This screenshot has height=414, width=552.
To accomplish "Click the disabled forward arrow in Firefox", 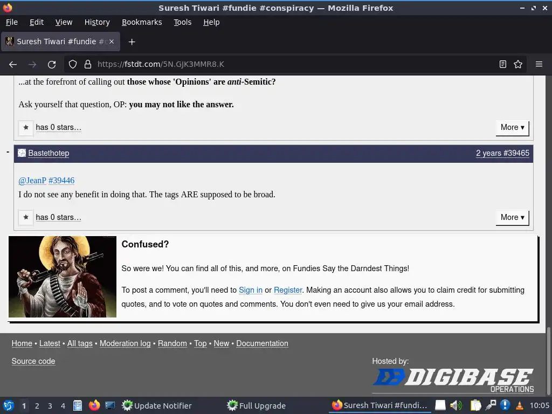I will [x=32, y=65].
